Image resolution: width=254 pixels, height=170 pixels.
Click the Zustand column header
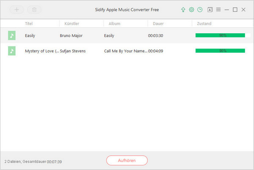pyautogui.click(x=204, y=24)
